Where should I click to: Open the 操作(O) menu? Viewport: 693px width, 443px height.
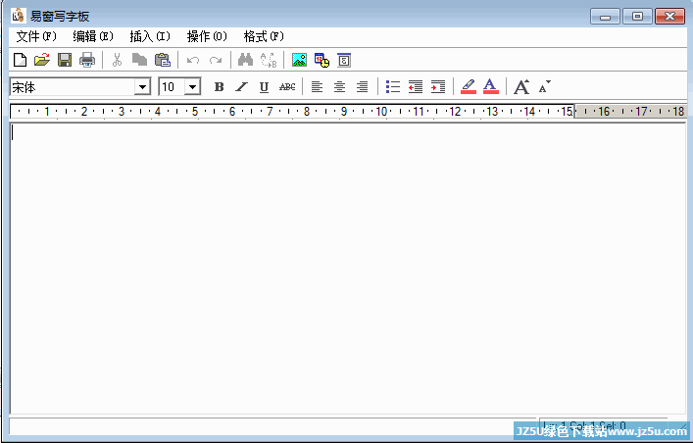(207, 36)
